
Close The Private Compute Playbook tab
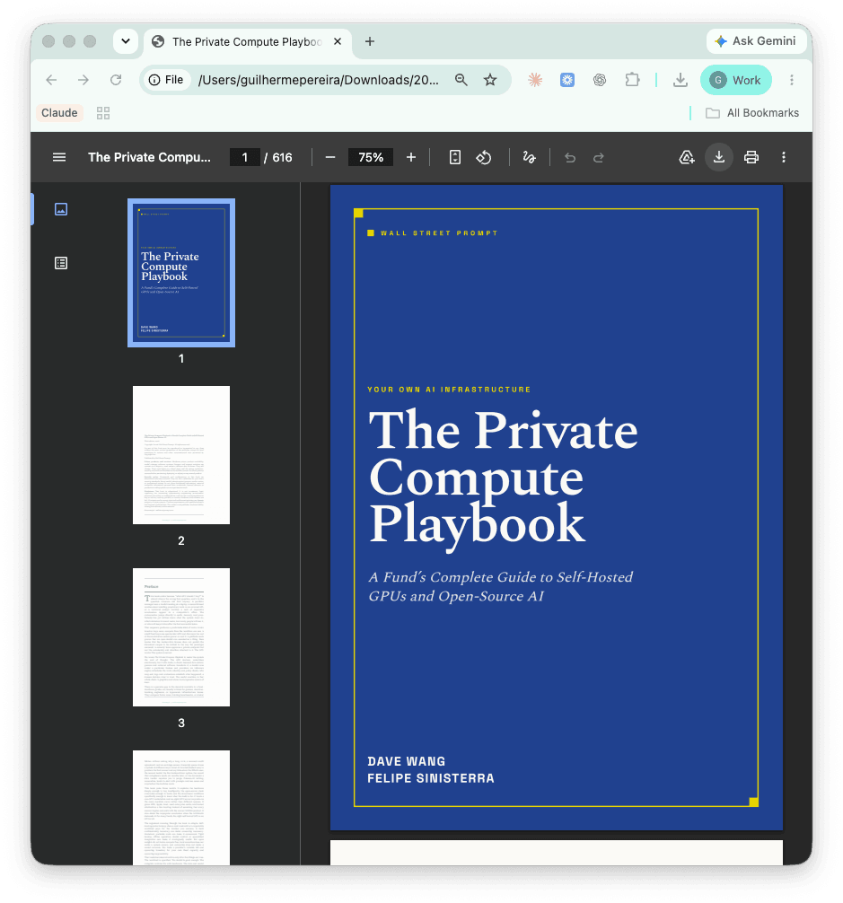(x=338, y=41)
